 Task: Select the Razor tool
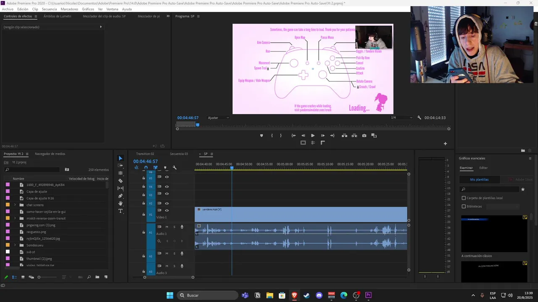coord(121,181)
